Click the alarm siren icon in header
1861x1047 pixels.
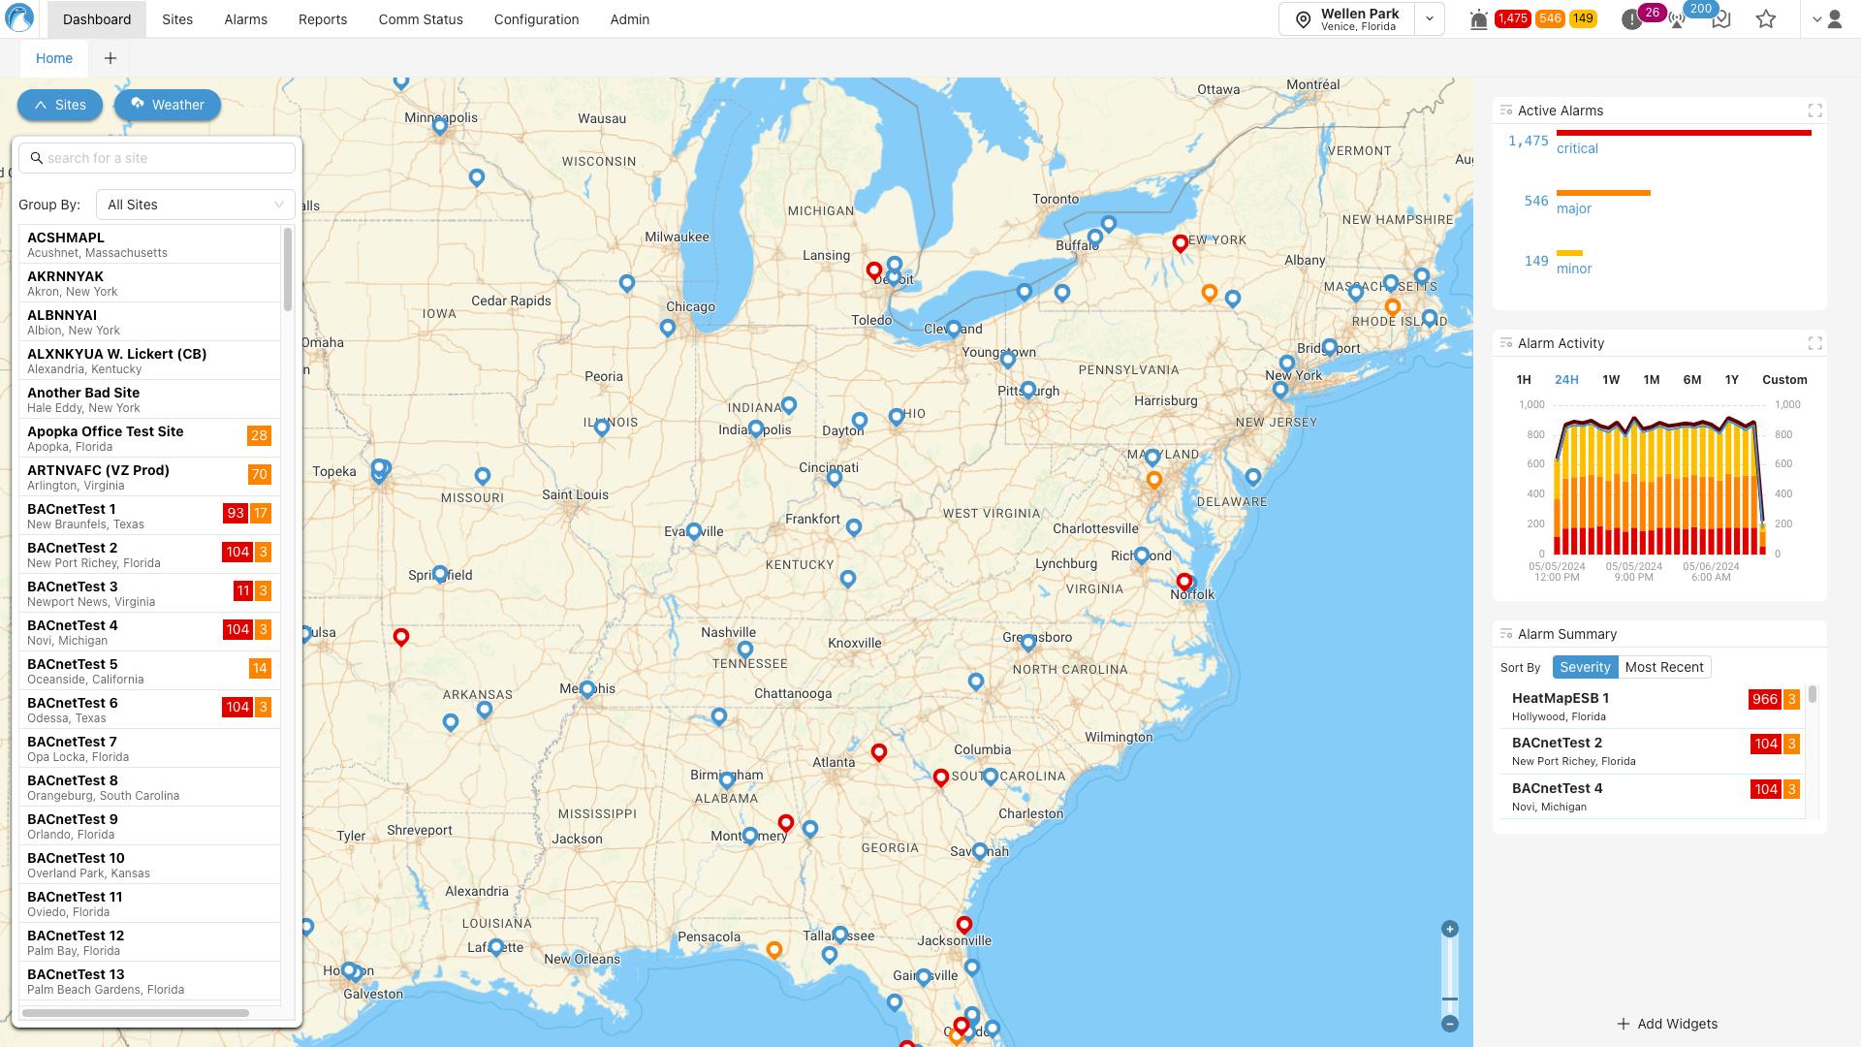(x=1478, y=19)
